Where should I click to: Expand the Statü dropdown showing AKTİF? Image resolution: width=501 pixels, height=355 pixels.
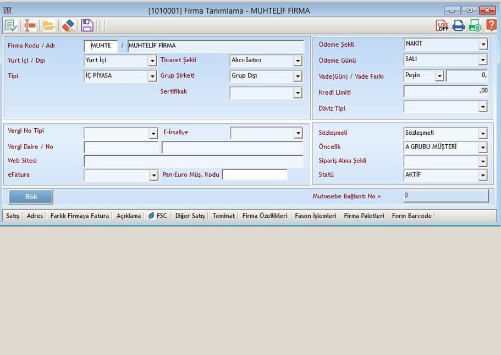(483, 176)
